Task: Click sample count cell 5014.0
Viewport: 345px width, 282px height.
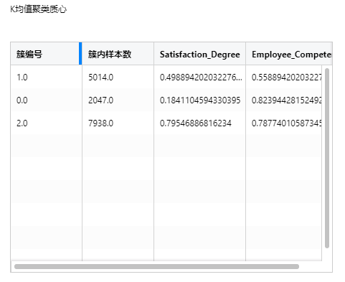Action: pos(118,77)
